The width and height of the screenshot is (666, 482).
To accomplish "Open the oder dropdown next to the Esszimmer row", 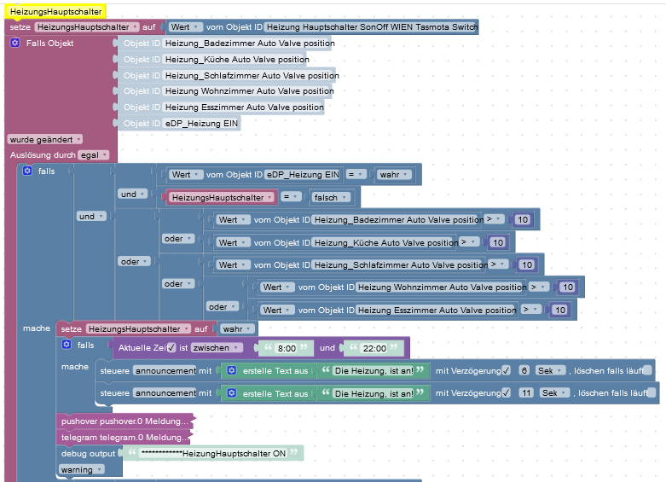I will point(222,306).
